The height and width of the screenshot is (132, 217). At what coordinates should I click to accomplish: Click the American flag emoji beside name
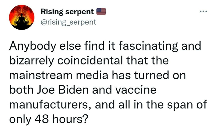point(101,12)
